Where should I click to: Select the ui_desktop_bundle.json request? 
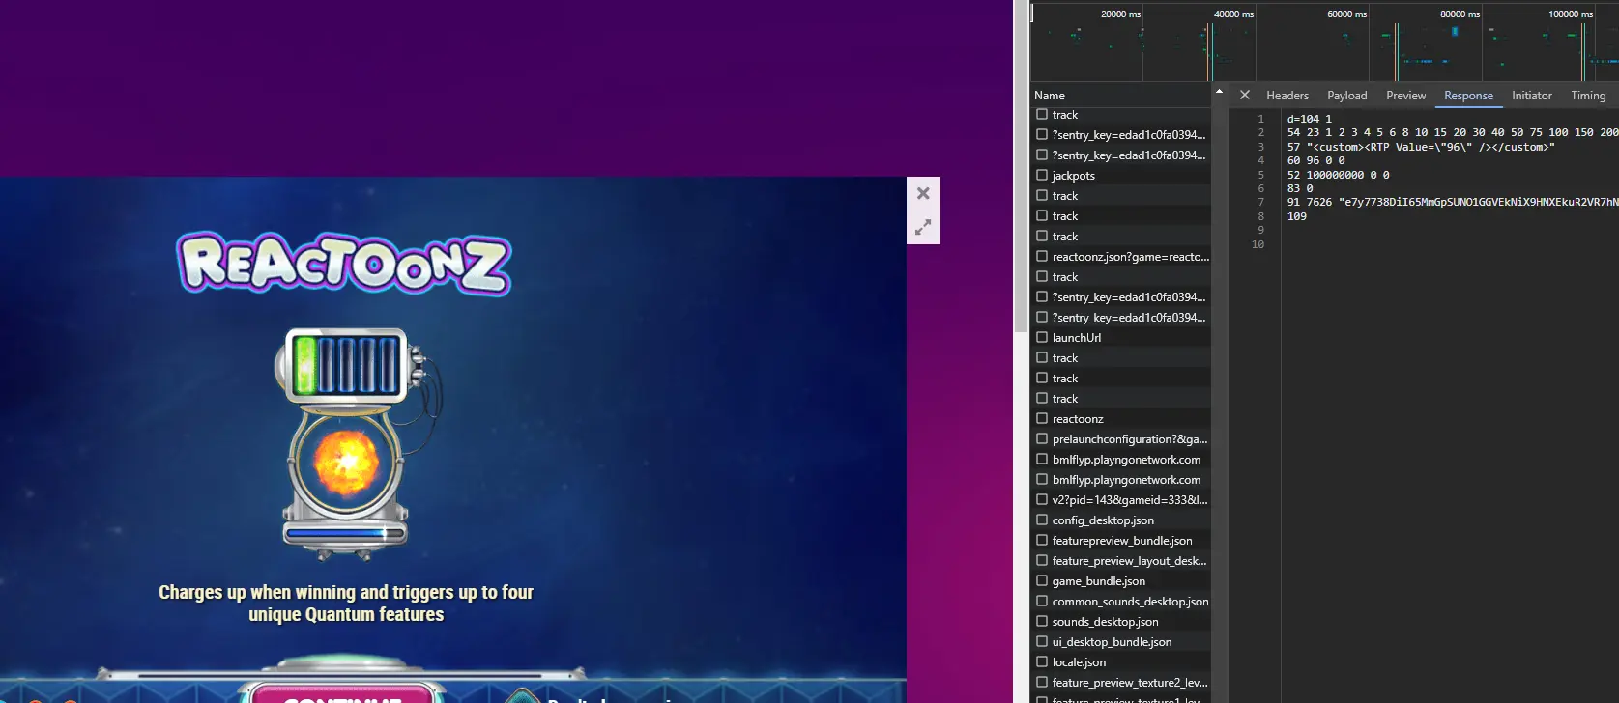click(x=1121, y=642)
